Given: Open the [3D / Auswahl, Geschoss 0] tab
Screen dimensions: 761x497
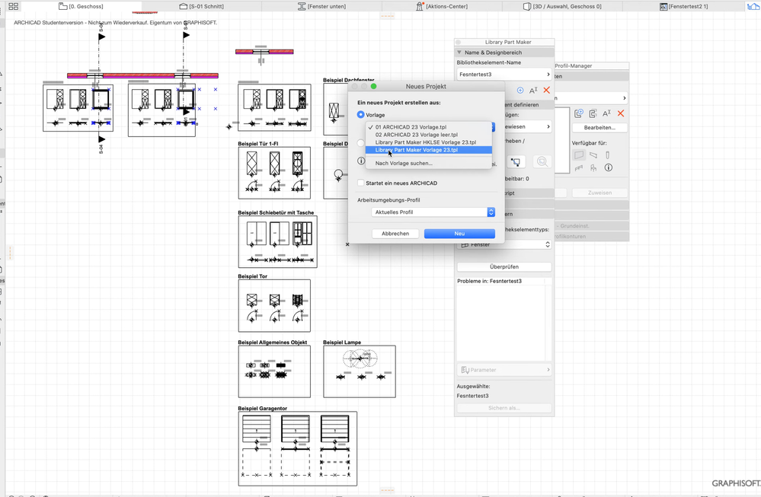Looking at the screenshot, I should coord(561,6).
